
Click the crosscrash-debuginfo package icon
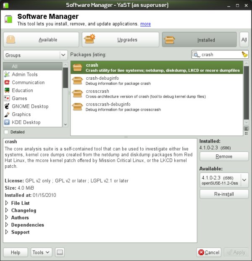point(77,107)
